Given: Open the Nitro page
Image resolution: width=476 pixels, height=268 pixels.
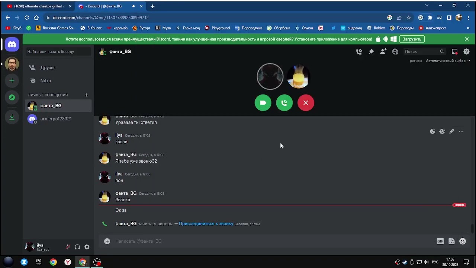Looking at the screenshot, I should 58,81.
